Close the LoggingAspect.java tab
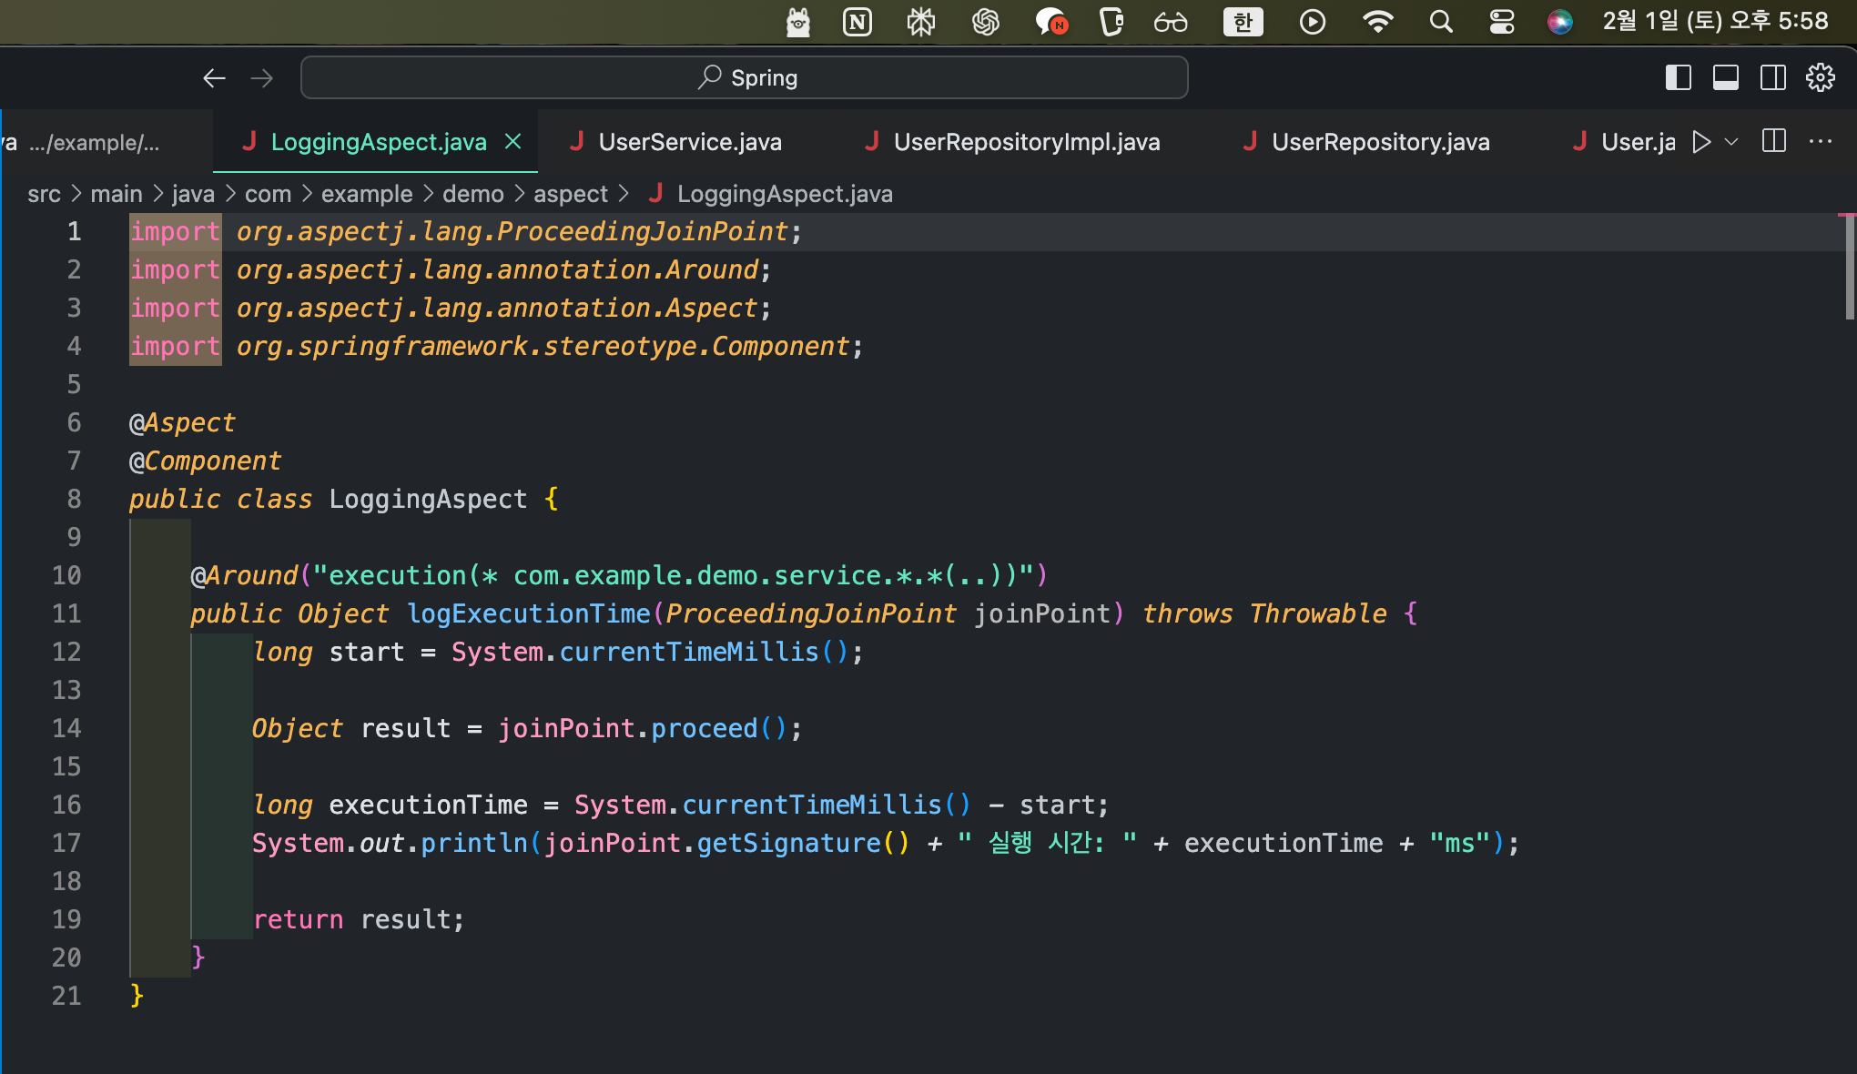The image size is (1857, 1074). tap(513, 142)
